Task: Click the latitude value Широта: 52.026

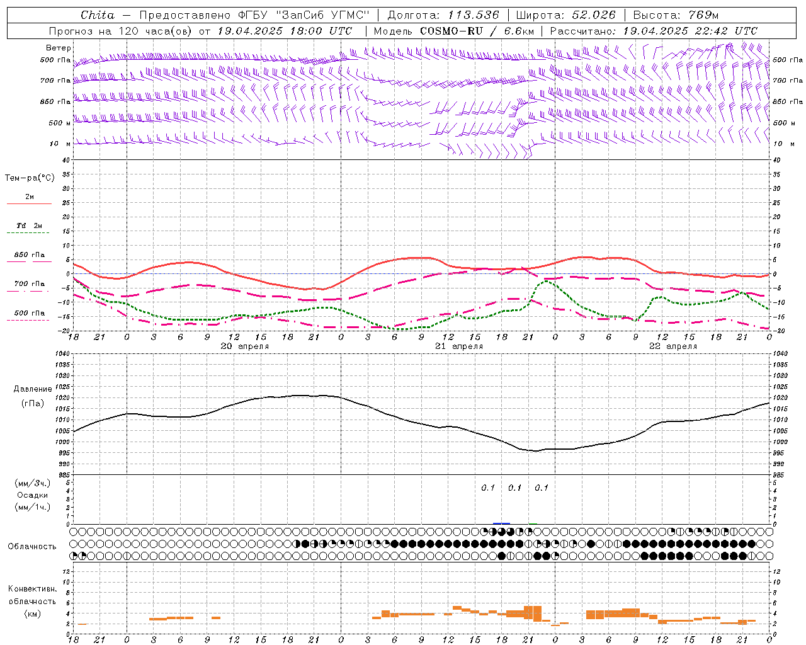Action: (x=565, y=15)
